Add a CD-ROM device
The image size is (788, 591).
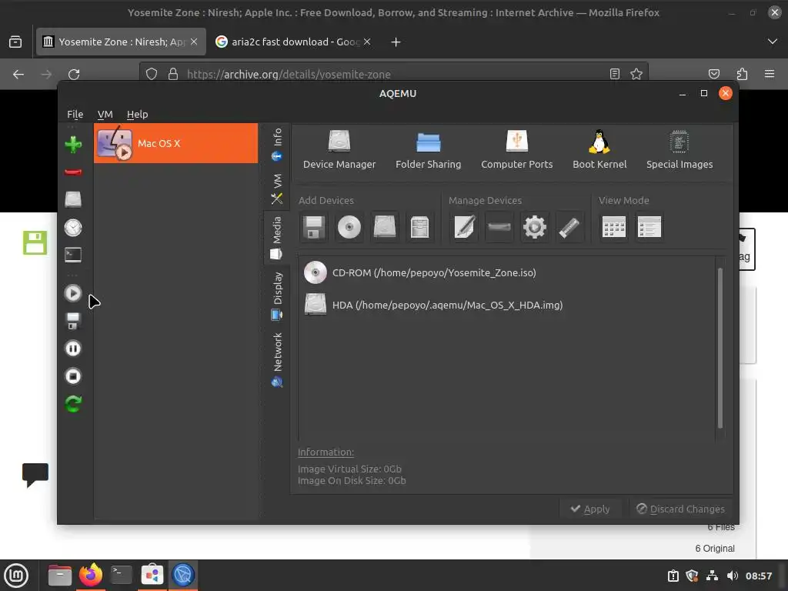[349, 227]
